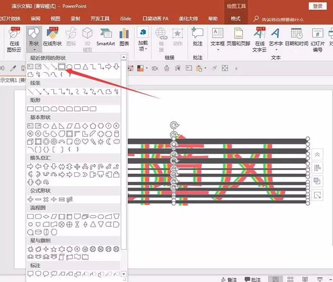Open the 艺术字 WordArt dropdown
The image size is (333, 282).
tap(275, 39)
